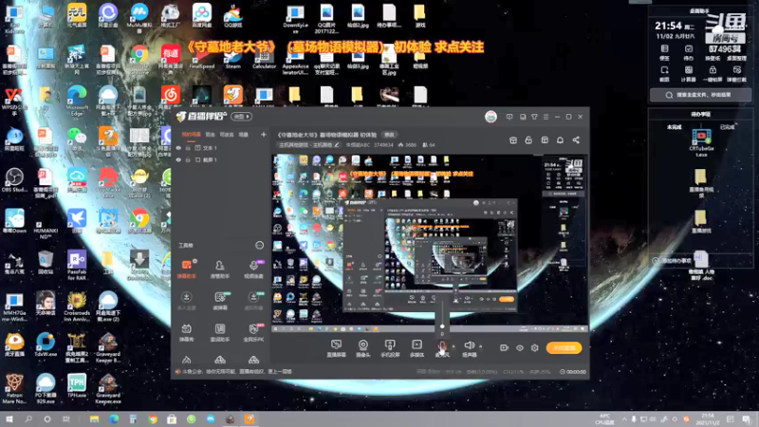Viewport: 759px width, 427px height.
Task: Edit the stream category pencil icon
Action: click(337, 145)
